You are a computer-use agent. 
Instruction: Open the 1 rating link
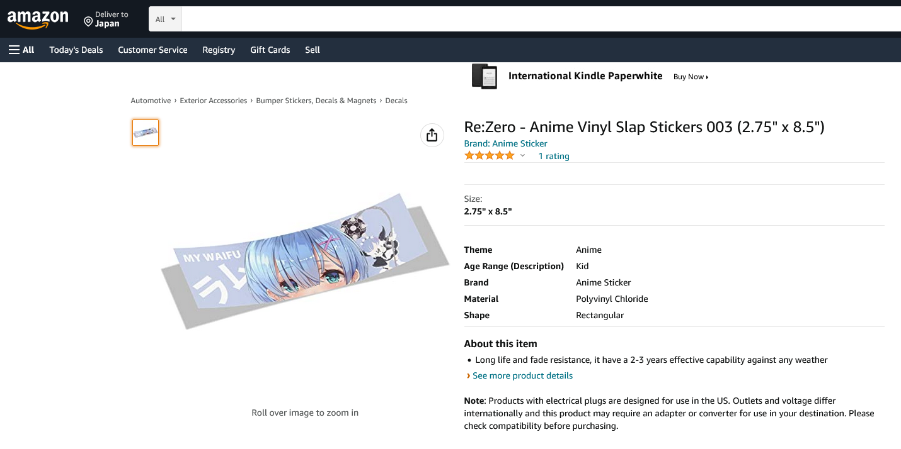[554, 156]
